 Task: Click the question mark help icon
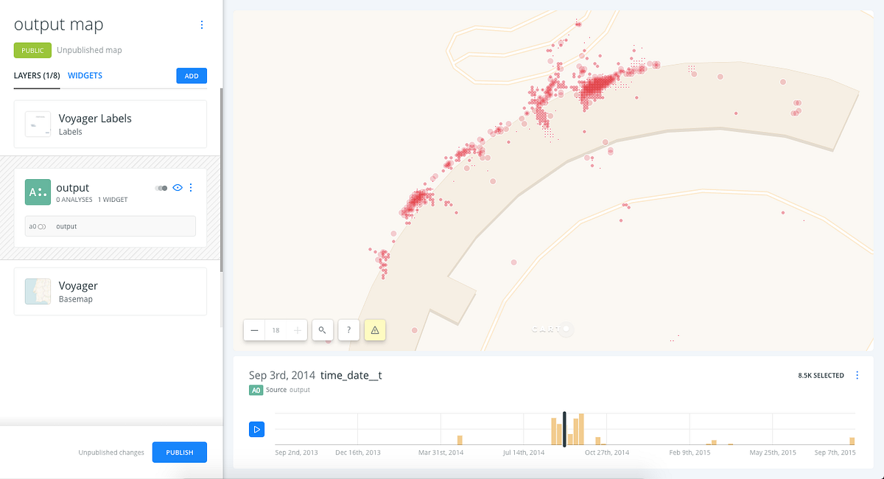pos(348,329)
